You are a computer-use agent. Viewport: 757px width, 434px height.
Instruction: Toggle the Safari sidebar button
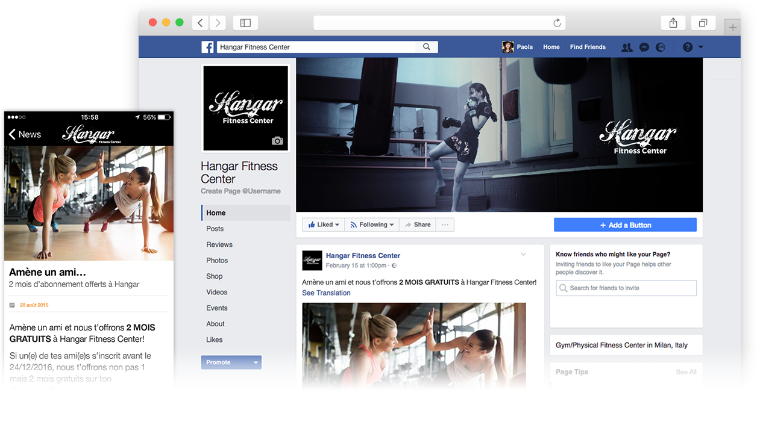click(x=245, y=23)
